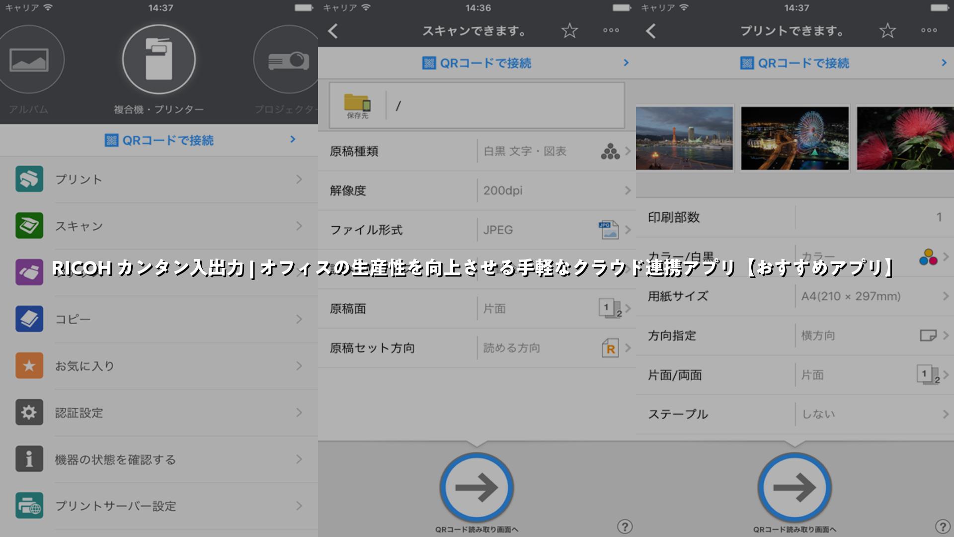Viewport: 954px width, 537px height.
Task: Open the お気に入り menu row
Action: tap(159, 366)
